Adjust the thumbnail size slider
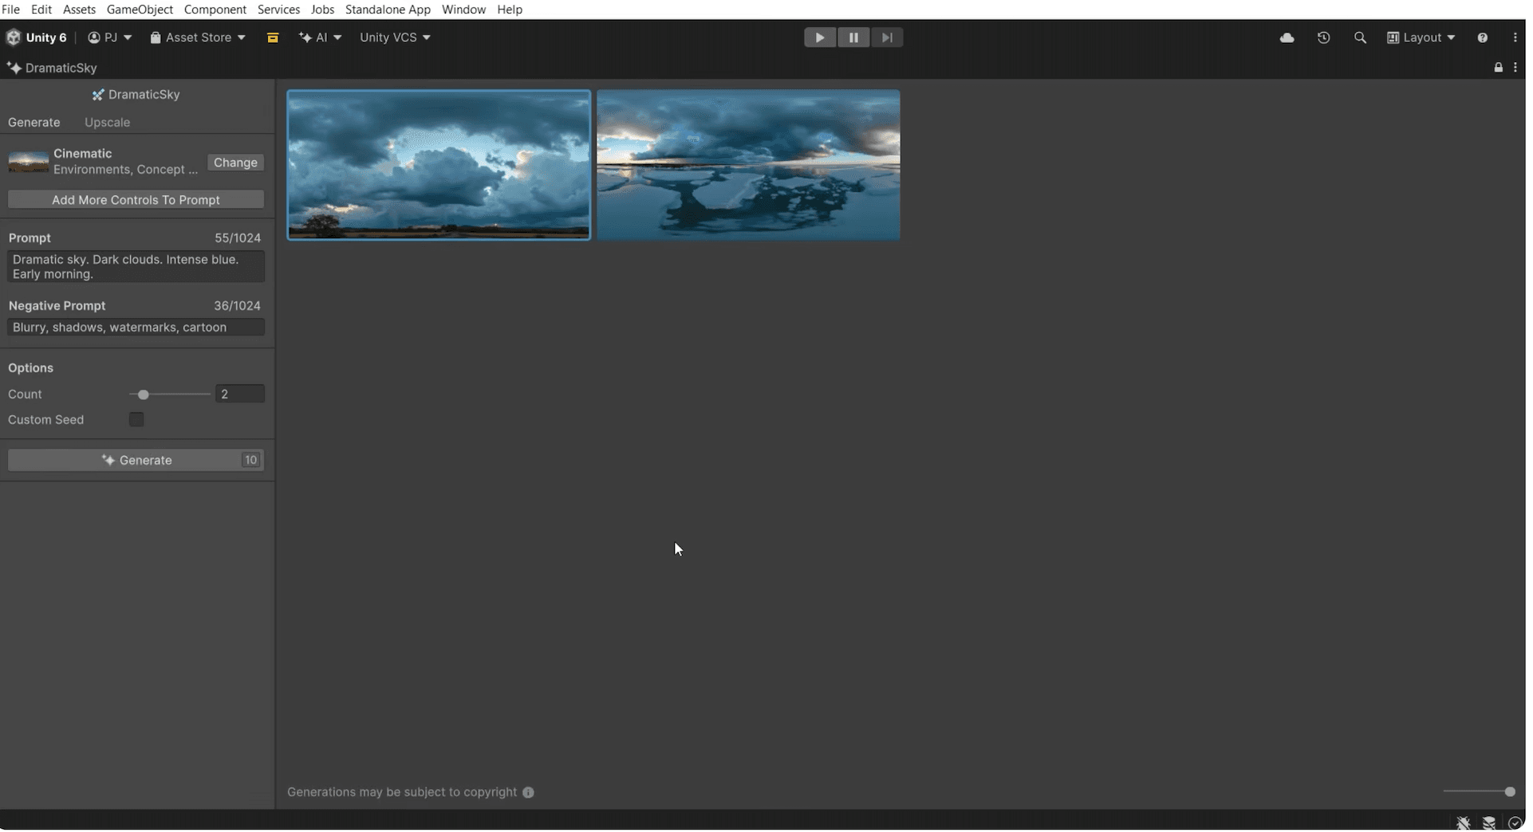The height and width of the screenshot is (832, 1533). pyautogui.click(x=1509, y=792)
